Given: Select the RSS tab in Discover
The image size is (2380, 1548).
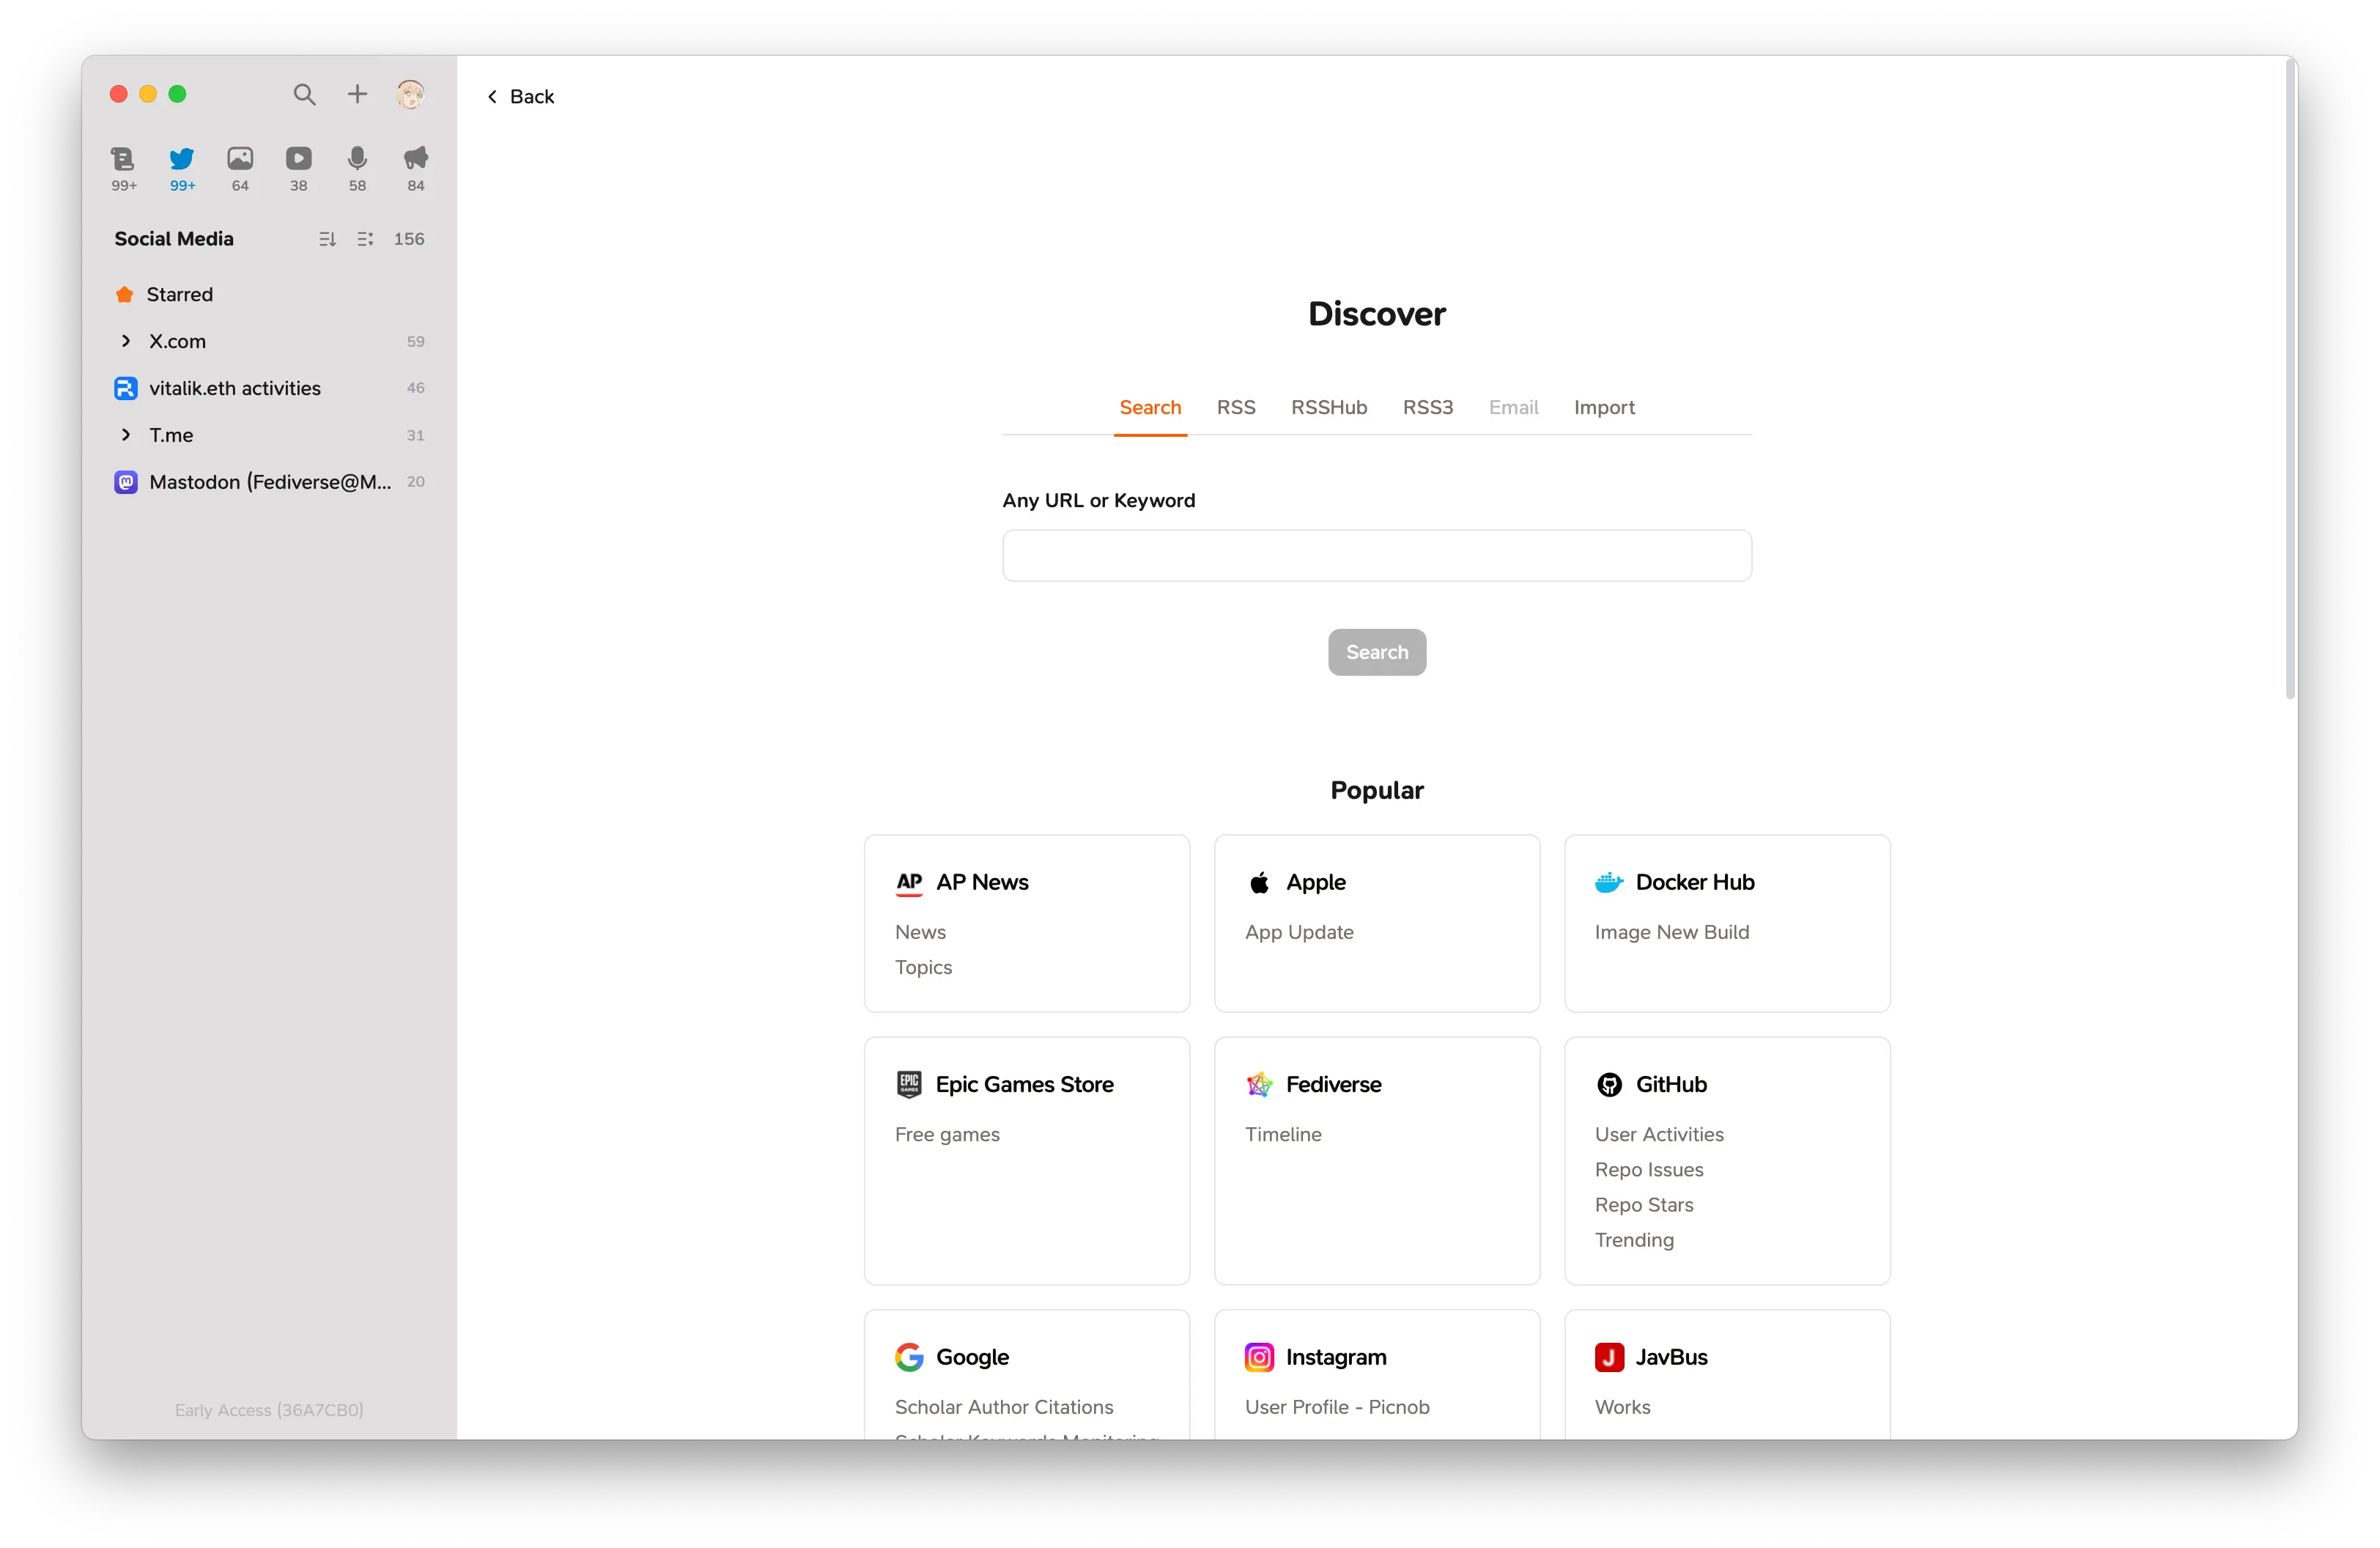Looking at the screenshot, I should click(x=1235, y=406).
